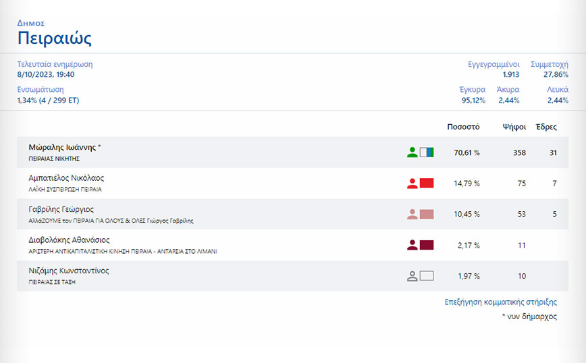The image size is (586, 363).
Task: Click the gray outline person icon for Νιζάμης
Action: 412,275
